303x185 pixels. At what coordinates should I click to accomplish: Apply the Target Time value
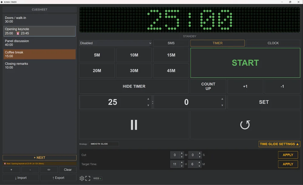pos(288,164)
